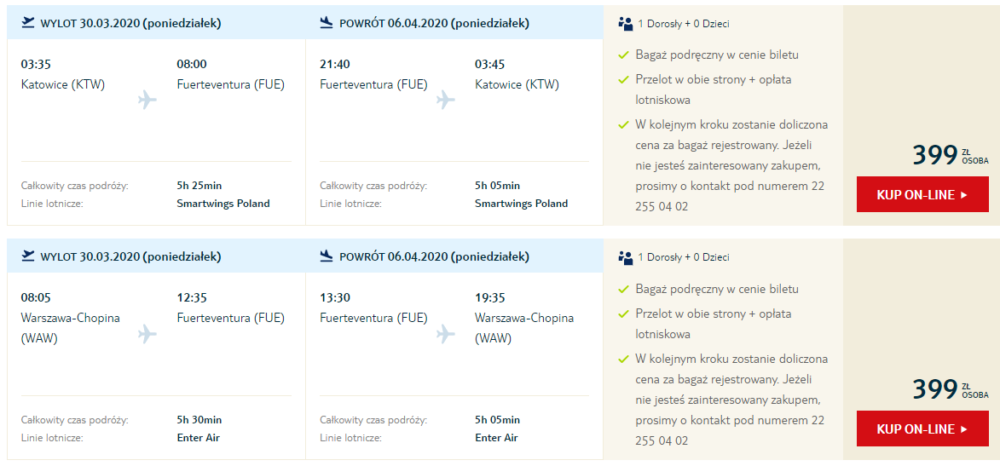Select the Enter Air airline on outbound flight

coord(199,437)
